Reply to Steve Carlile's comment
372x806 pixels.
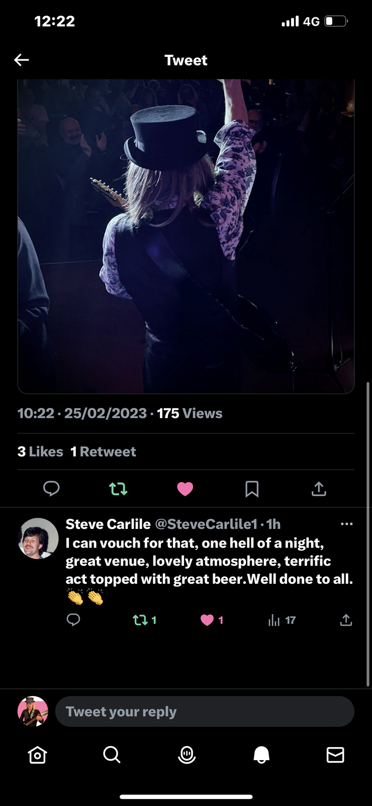coord(73,620)
